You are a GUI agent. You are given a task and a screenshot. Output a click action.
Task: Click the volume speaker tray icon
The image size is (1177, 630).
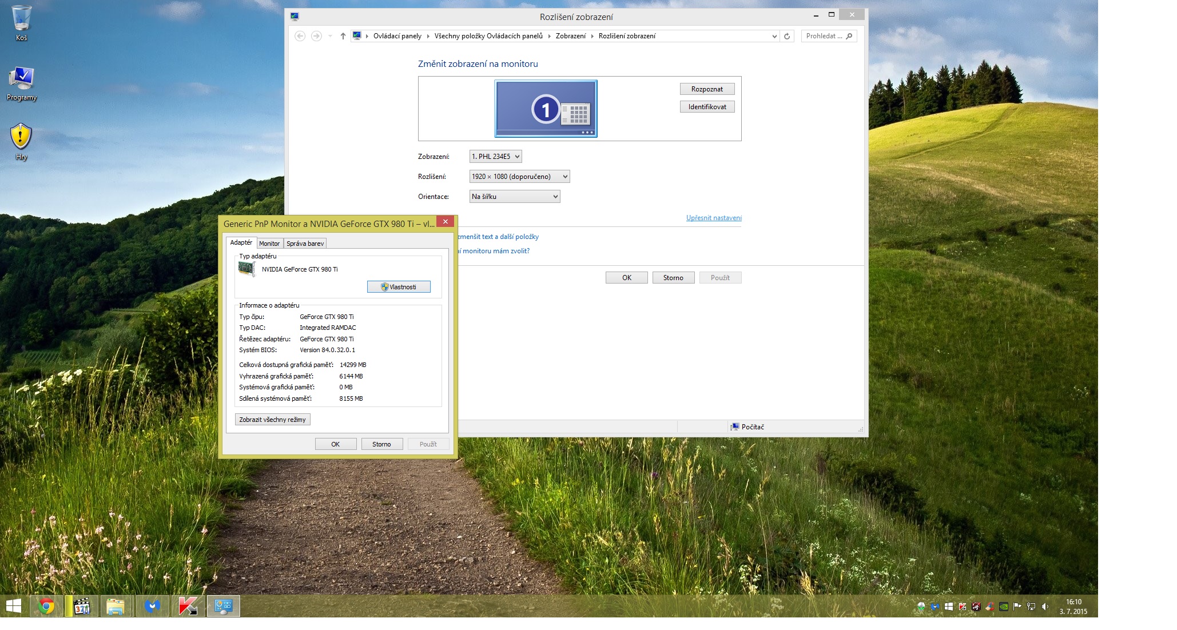point(1045,607)
